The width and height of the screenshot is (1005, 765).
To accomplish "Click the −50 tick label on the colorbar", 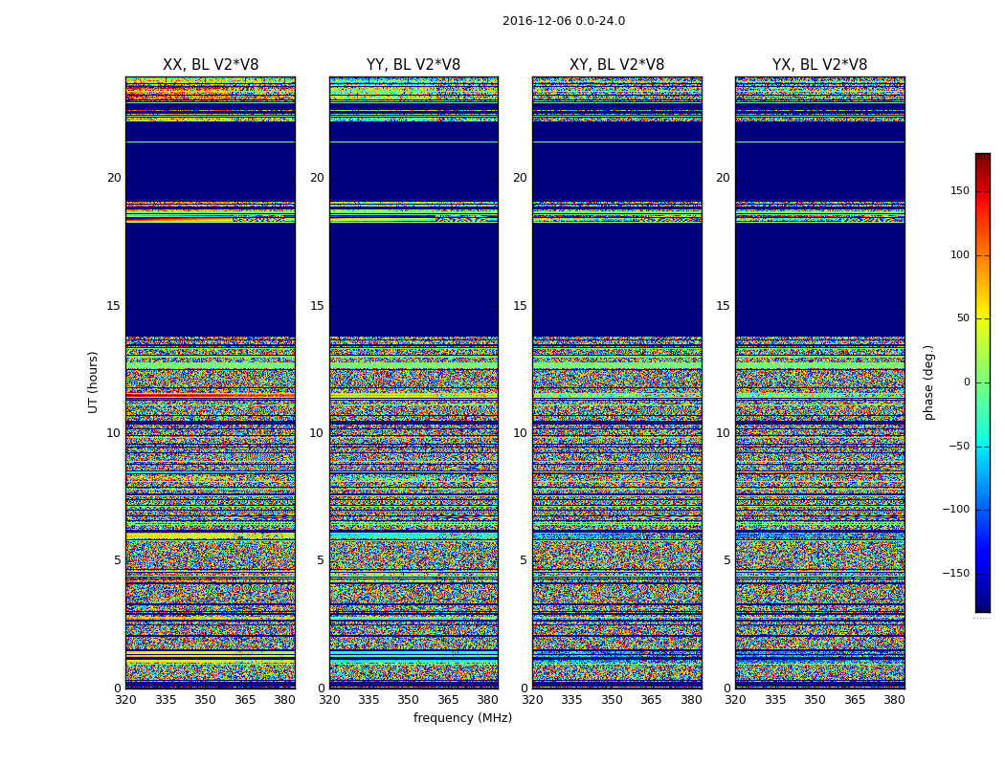I will [x=957, y=447].
